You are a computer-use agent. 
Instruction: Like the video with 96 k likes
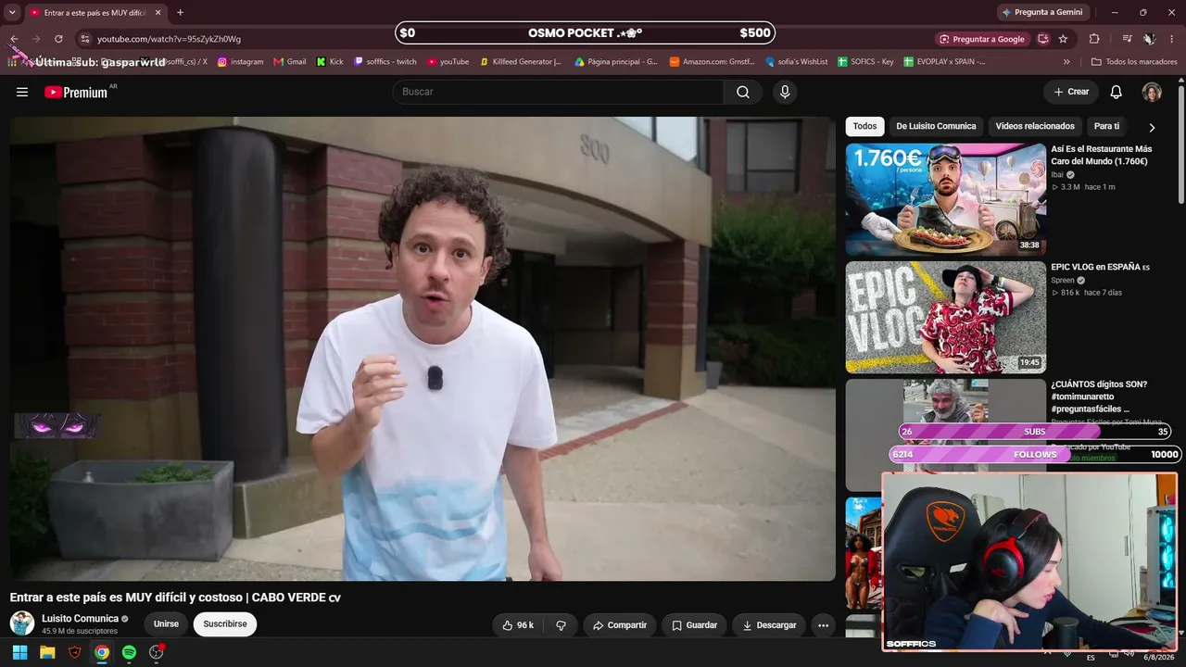click(x=518, y=625)
